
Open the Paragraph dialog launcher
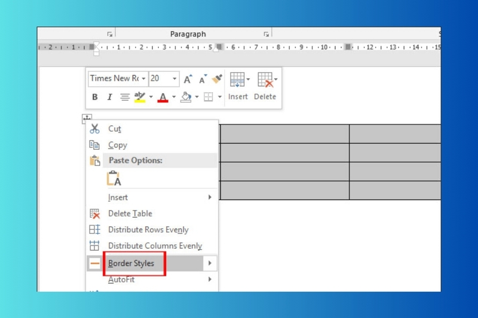pyautogui.click(x=266, y=35)
